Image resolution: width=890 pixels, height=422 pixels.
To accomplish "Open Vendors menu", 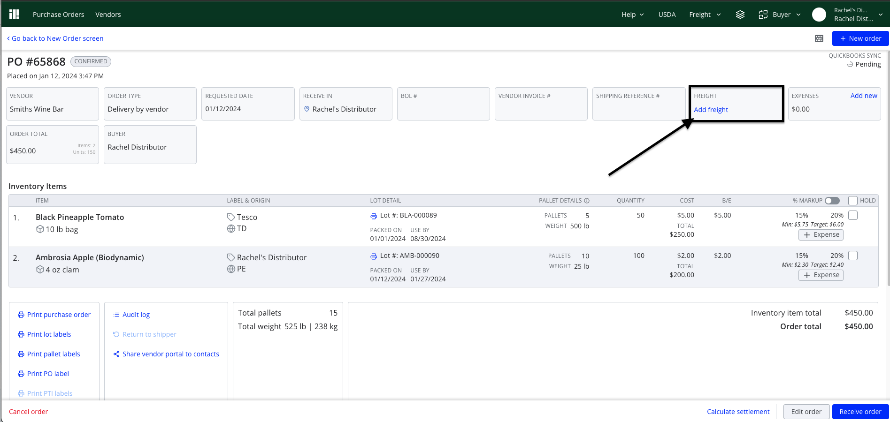I will click(108, 15).
